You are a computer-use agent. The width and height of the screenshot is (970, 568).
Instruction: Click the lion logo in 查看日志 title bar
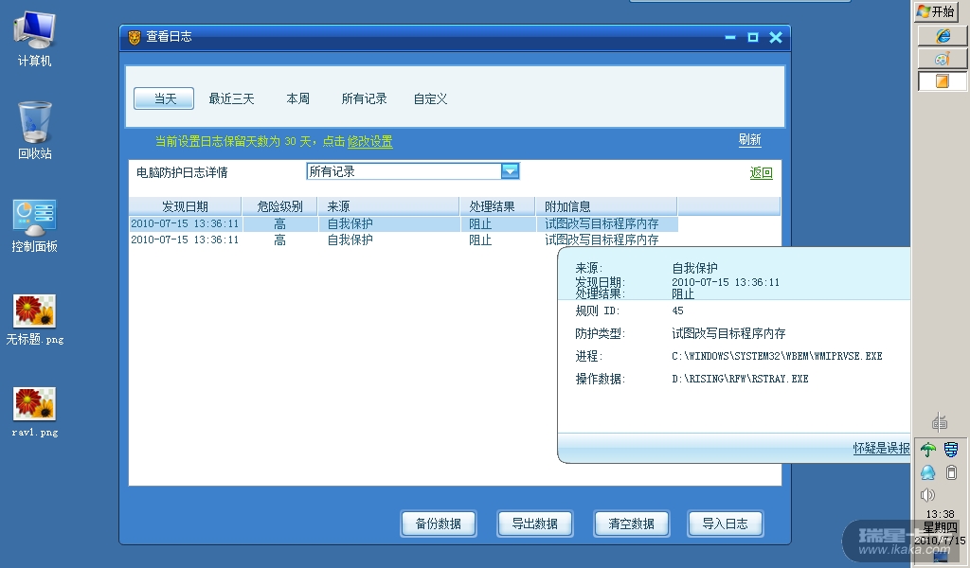coord(135,37)
